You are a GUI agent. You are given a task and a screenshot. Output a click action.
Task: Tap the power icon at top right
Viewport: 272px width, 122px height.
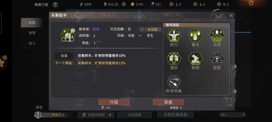pos(251,3)
